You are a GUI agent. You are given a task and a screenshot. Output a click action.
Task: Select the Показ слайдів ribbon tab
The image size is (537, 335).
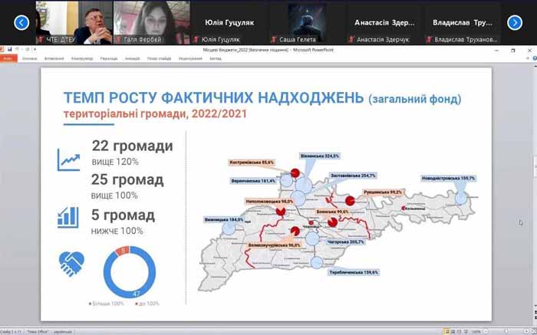[159, 58]
